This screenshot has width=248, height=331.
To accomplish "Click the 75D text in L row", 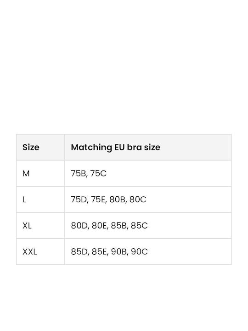I will [x=79, y=200].
